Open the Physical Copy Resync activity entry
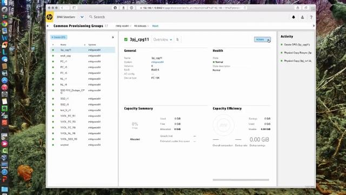Screen dimensions: 346x195 tap(298, 53)
